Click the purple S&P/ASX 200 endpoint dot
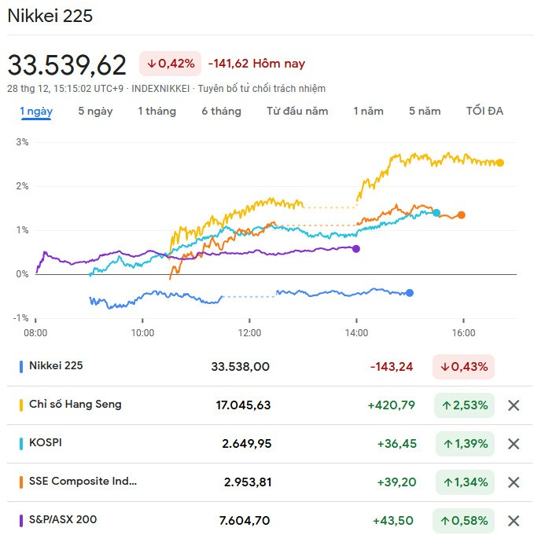Image resolution: width=534 pixels, height=535 pixels. coord(356,249)
